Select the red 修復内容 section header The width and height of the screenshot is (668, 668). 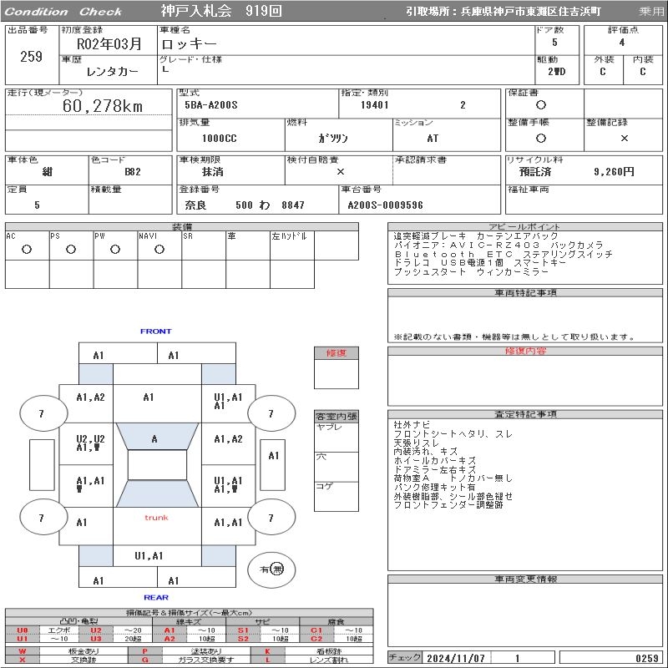pos(525,351)
